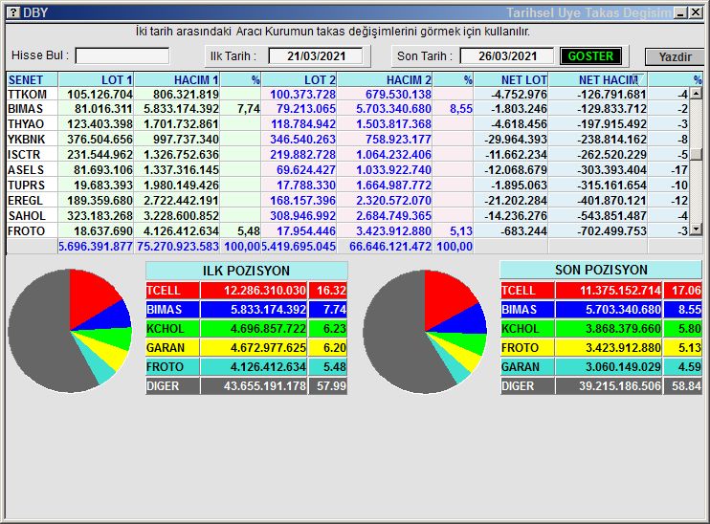
Task: Click gray DIGER swatch in SON POZISYON
Action: tap(527, 386)
